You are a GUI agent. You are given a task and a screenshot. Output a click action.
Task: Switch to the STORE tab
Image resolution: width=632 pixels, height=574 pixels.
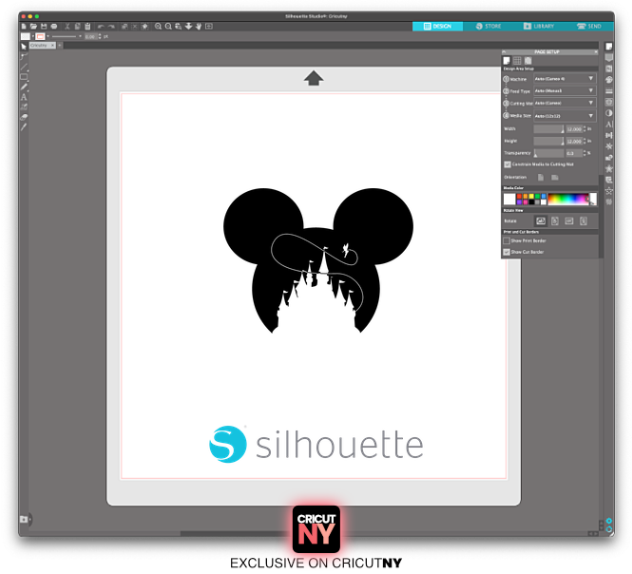coord(488,27)
